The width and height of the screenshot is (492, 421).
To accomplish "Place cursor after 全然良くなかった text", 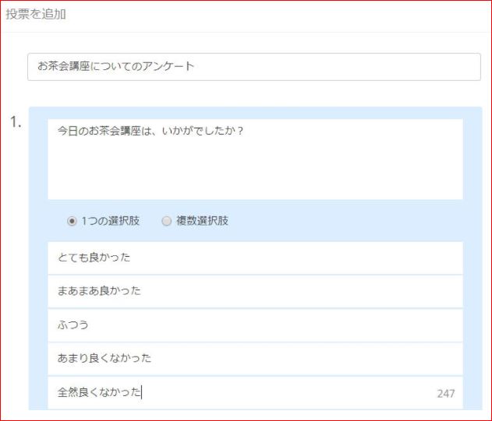I will pyautogui.click(x=142, y=393).
